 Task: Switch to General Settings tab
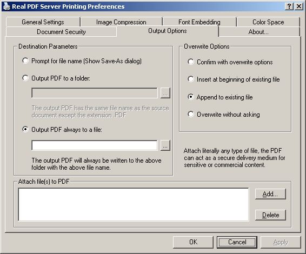pyautogui.click(x=43, y=22)
